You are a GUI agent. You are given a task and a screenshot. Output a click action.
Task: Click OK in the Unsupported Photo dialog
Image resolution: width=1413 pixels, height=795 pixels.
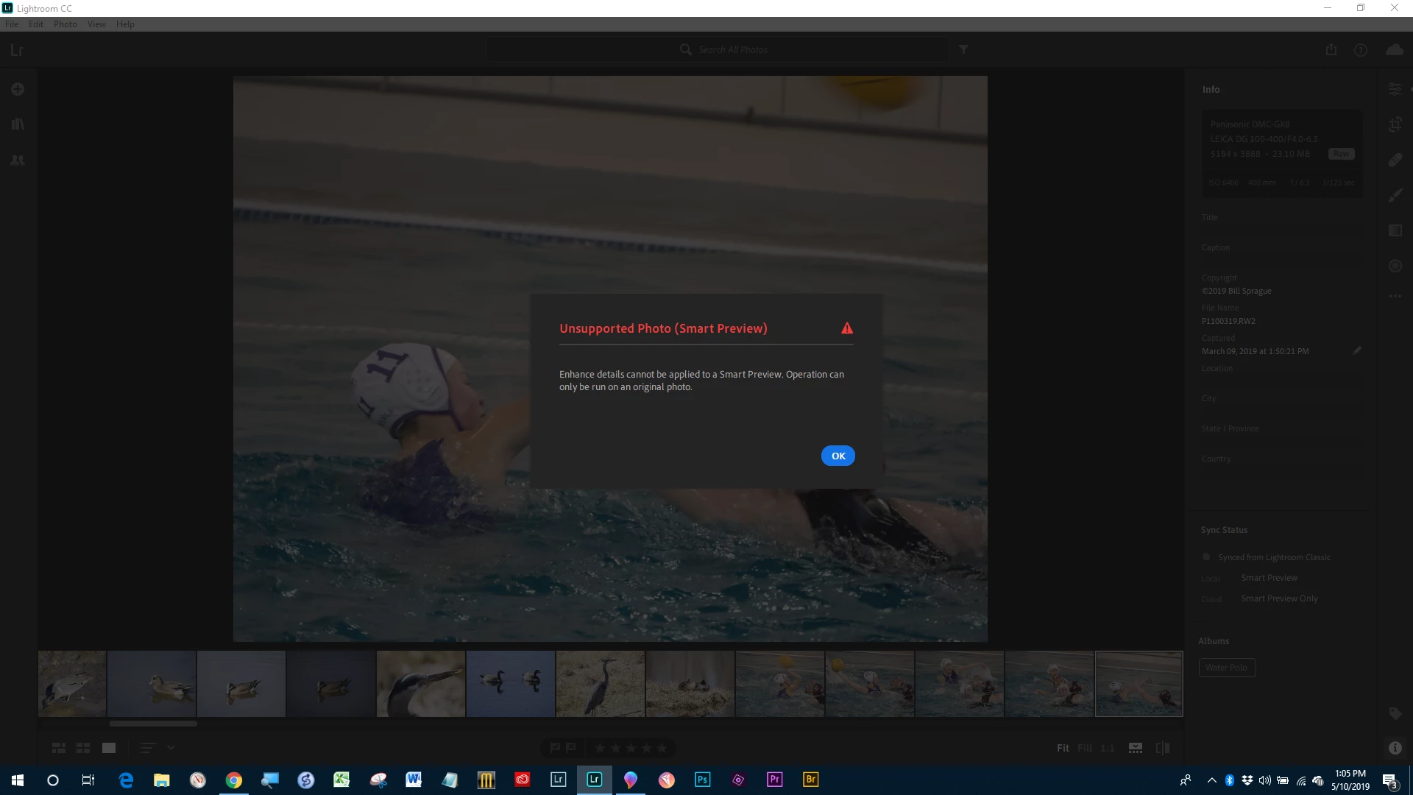837,456
